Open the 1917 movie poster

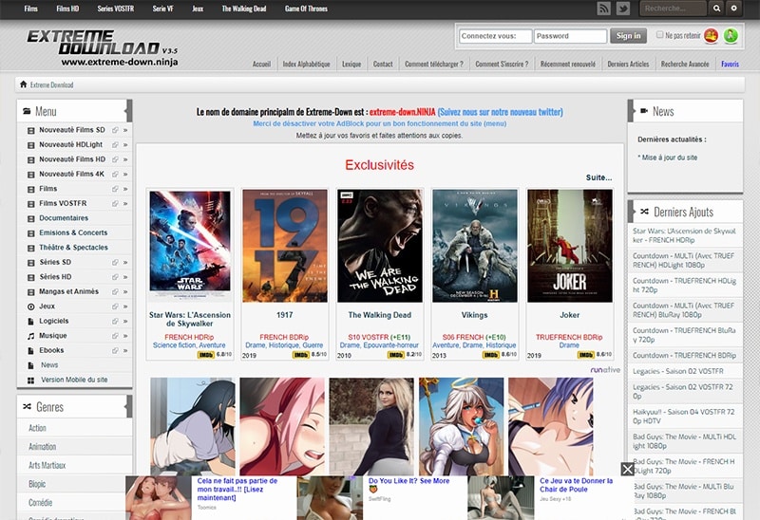284,246
